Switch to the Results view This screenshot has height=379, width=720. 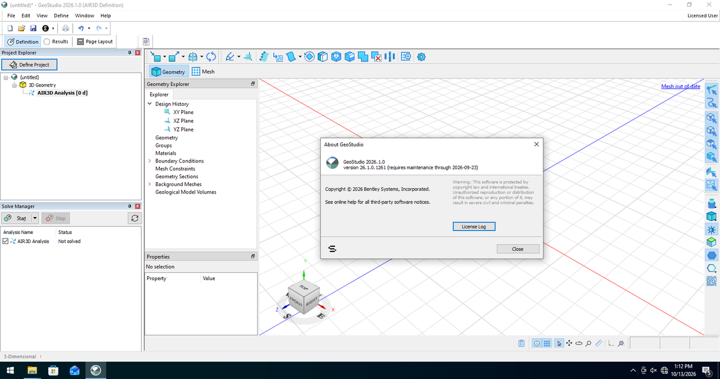tap(56, 42)
